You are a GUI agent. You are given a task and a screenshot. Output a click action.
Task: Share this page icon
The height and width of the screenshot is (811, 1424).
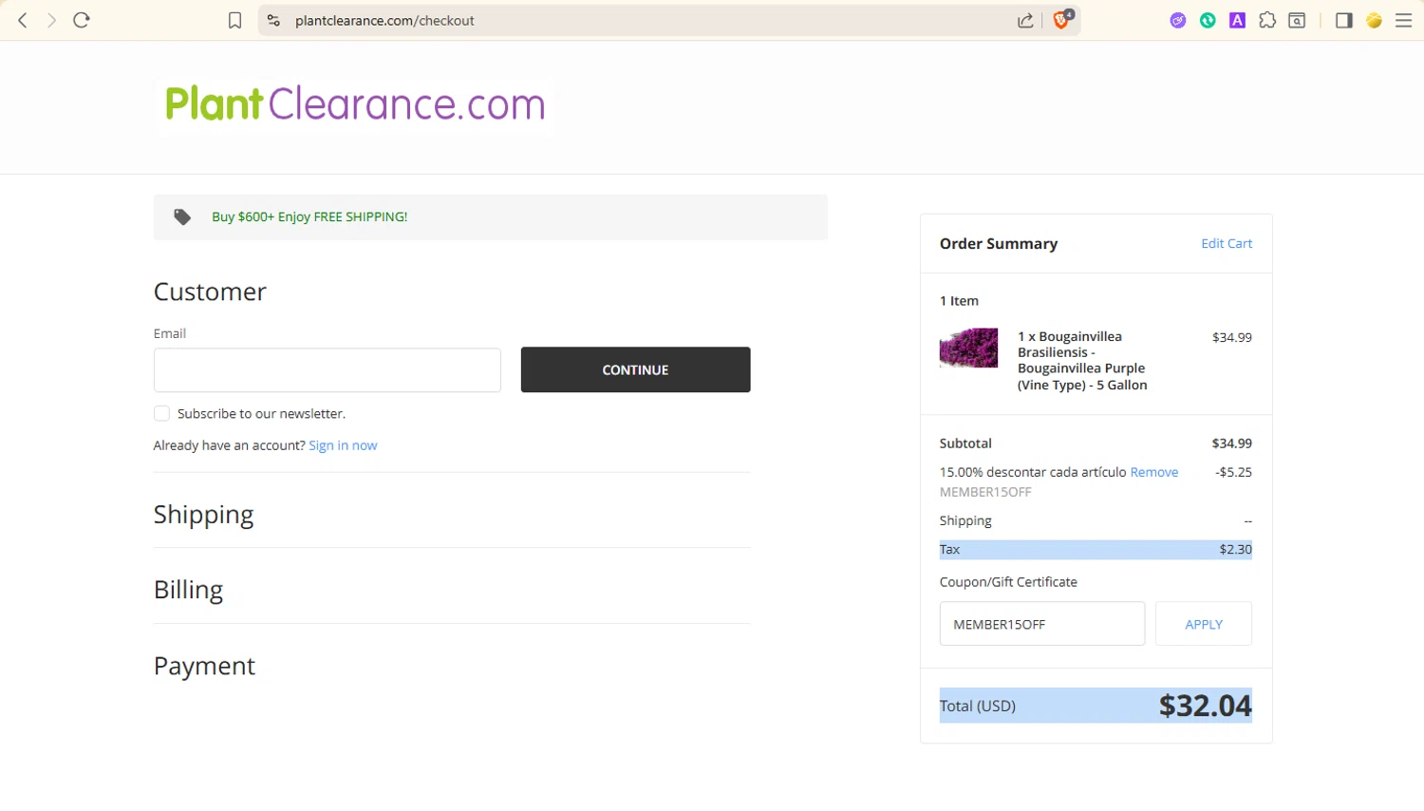(1025, 20)
